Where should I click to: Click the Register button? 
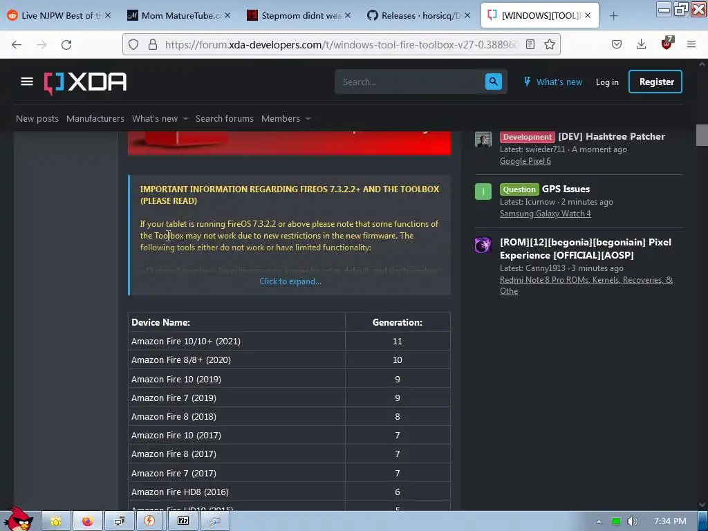tap(655, 82)
